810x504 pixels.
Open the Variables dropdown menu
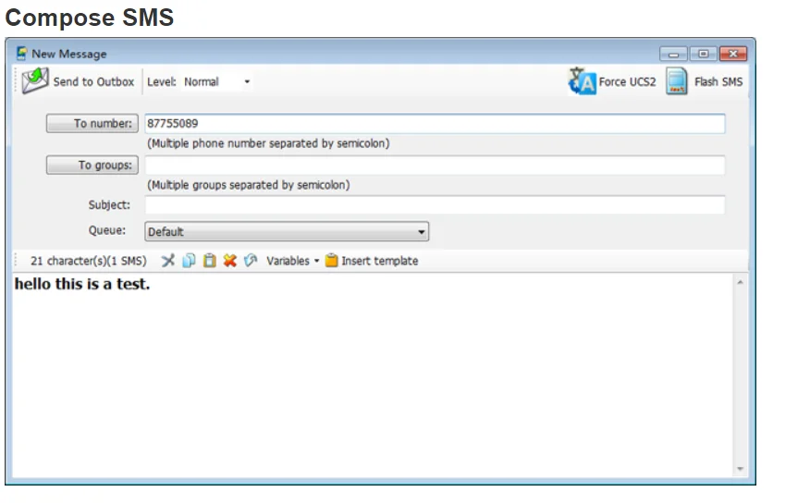293,261
